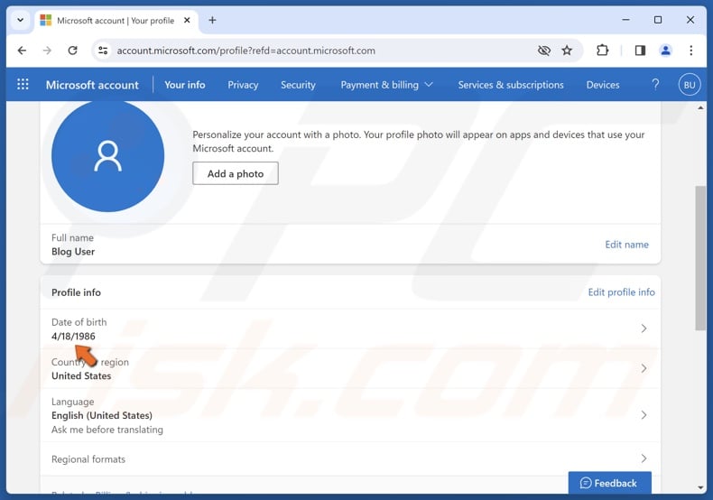Expand the Payment & billing menu

point(386,85)
